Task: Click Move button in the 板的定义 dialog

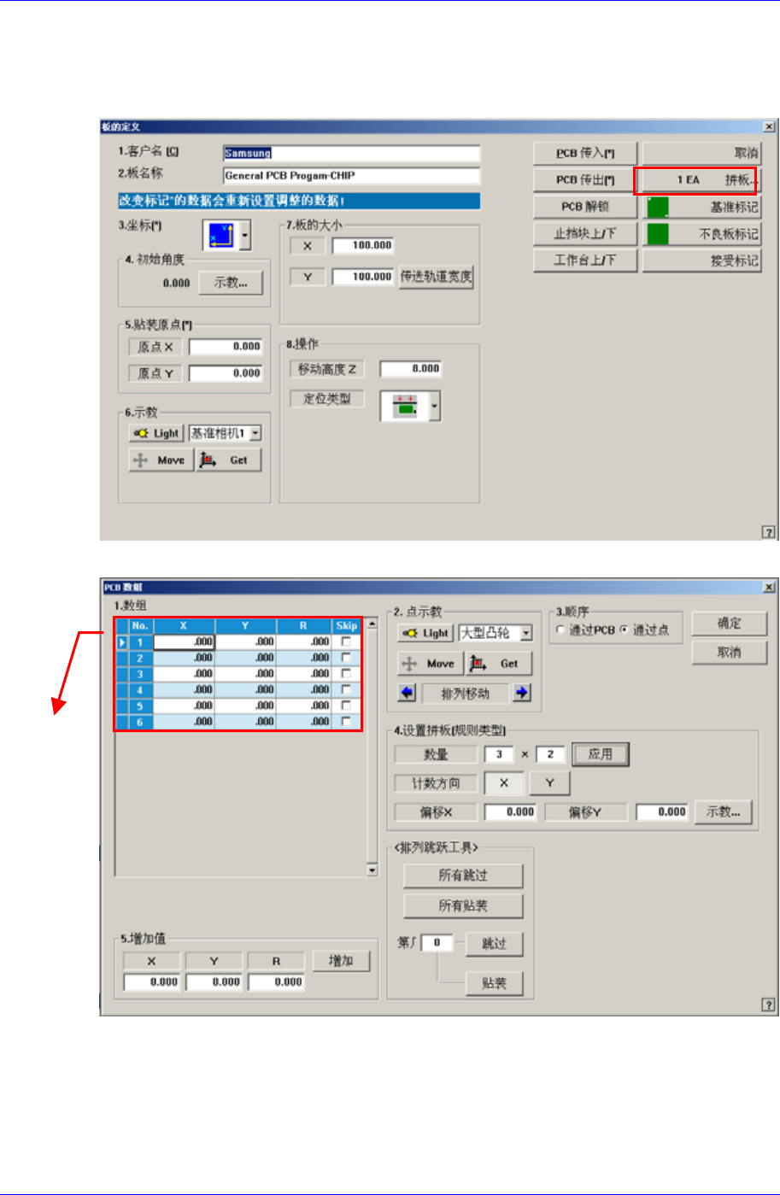Action: (x=161, y=460)
